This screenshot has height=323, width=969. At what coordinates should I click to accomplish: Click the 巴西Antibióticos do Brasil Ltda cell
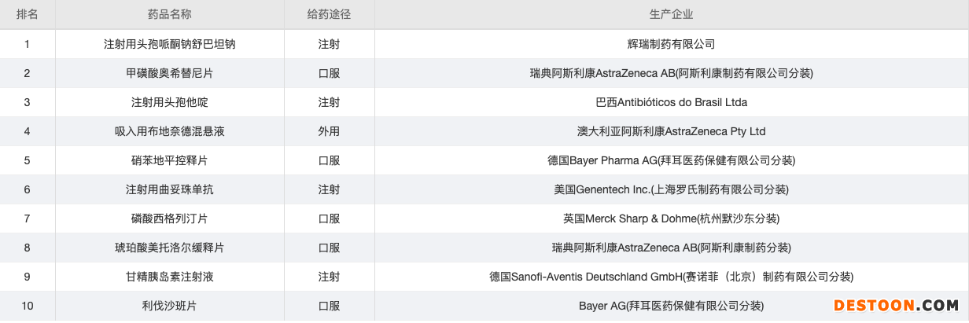coord(671,102)
